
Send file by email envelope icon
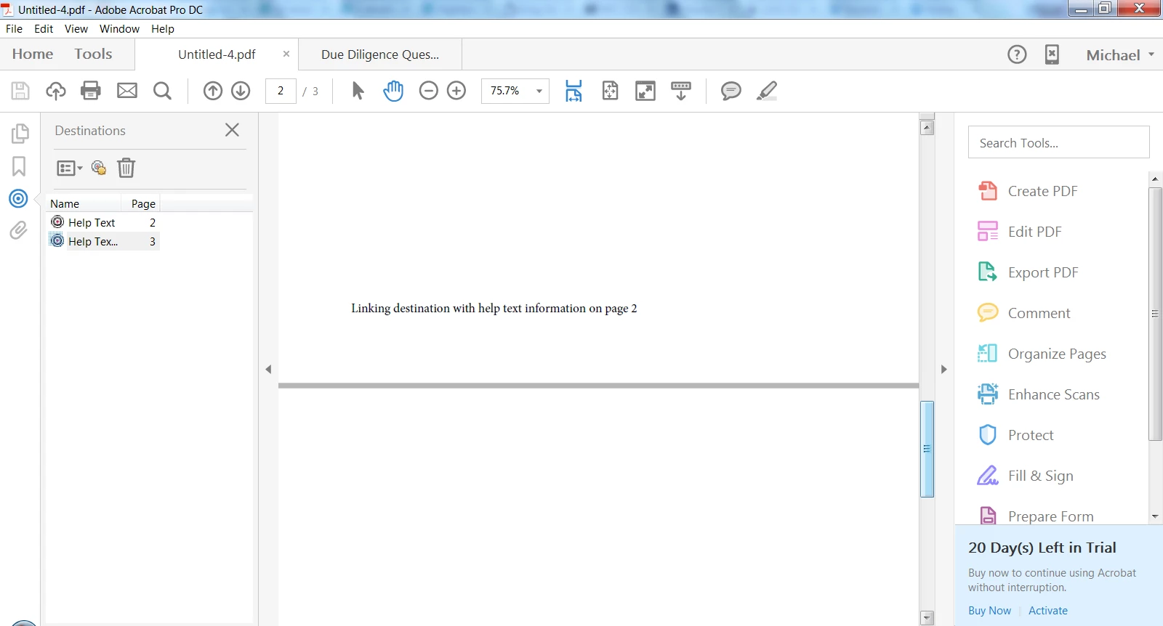pos(127,91)
